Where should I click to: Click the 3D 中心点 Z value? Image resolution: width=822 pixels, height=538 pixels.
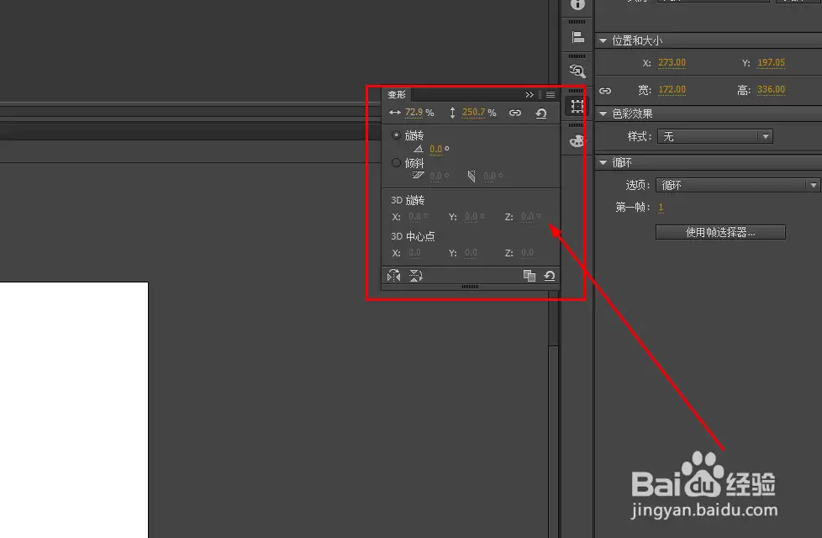pyautogui.click(x=527, y=253)
